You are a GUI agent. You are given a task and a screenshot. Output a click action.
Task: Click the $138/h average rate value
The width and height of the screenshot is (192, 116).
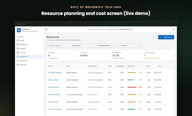(x=84, y=56)
